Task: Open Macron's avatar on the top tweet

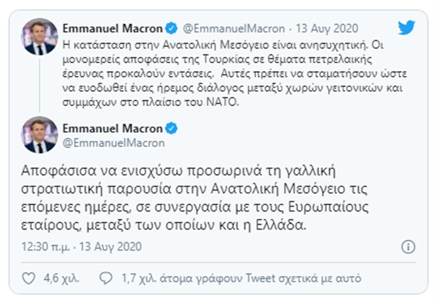Action: (x=39, y=37)
